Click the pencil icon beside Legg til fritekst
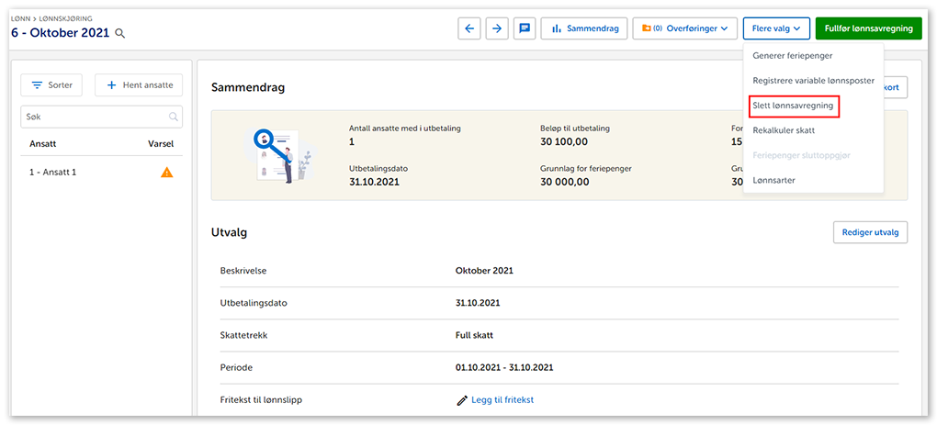 click(462, 400)
